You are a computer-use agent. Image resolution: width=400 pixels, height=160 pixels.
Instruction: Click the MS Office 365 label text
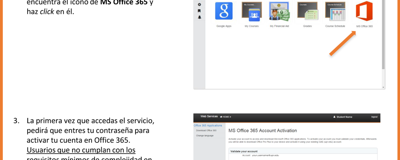tap(364, 26)
